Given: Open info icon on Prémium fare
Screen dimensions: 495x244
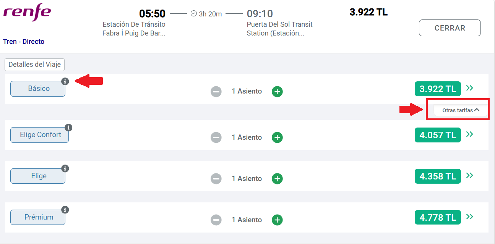Looking at the screenshot, I should (65, 210).
